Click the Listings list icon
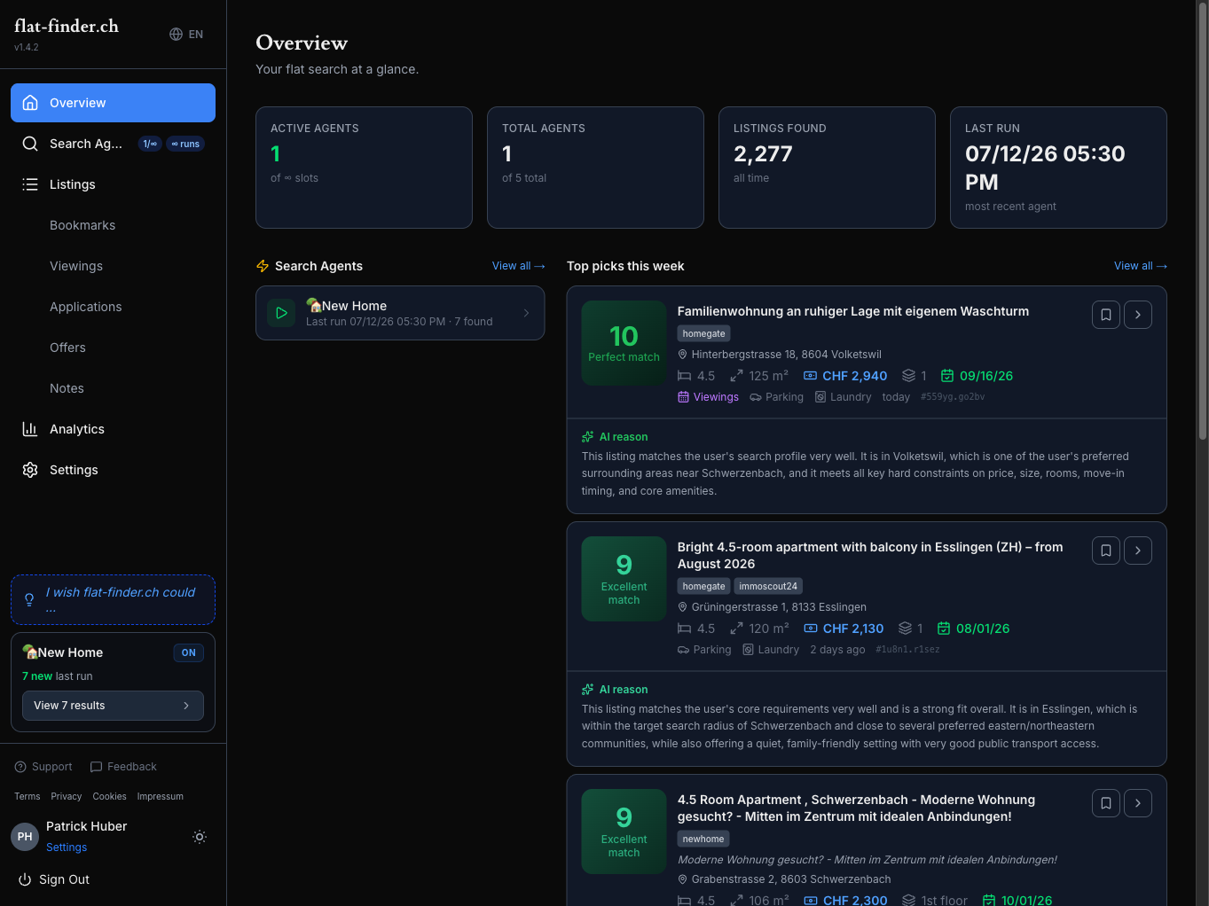Screen dimensions: 1209x906 (30, 184)
